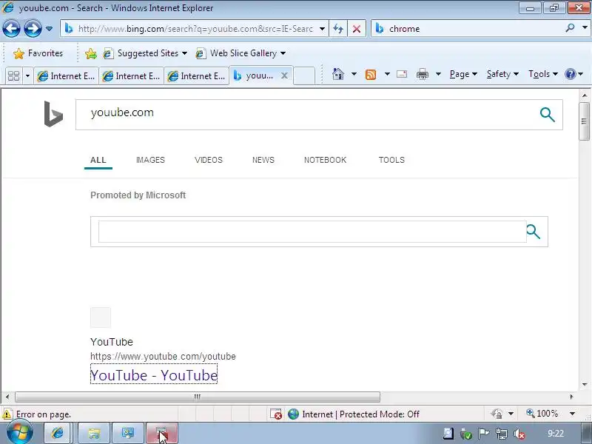
Task: Click the Home icon in command bar
Action: (x=338, y=74)
